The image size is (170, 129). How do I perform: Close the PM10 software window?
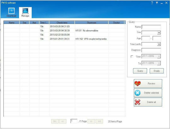pos(167,3)
